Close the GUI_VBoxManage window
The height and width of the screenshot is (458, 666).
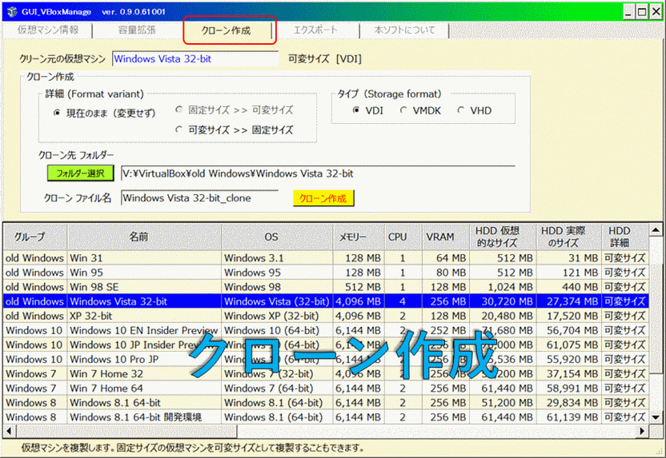click(656, 12)
